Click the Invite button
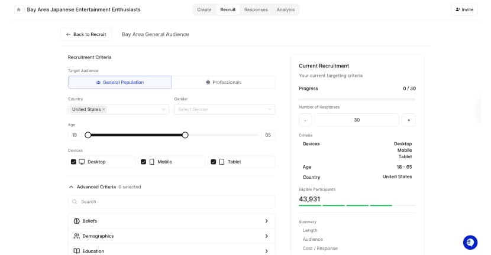This screenshot has height=255, width=491. [x=464, y=9]
